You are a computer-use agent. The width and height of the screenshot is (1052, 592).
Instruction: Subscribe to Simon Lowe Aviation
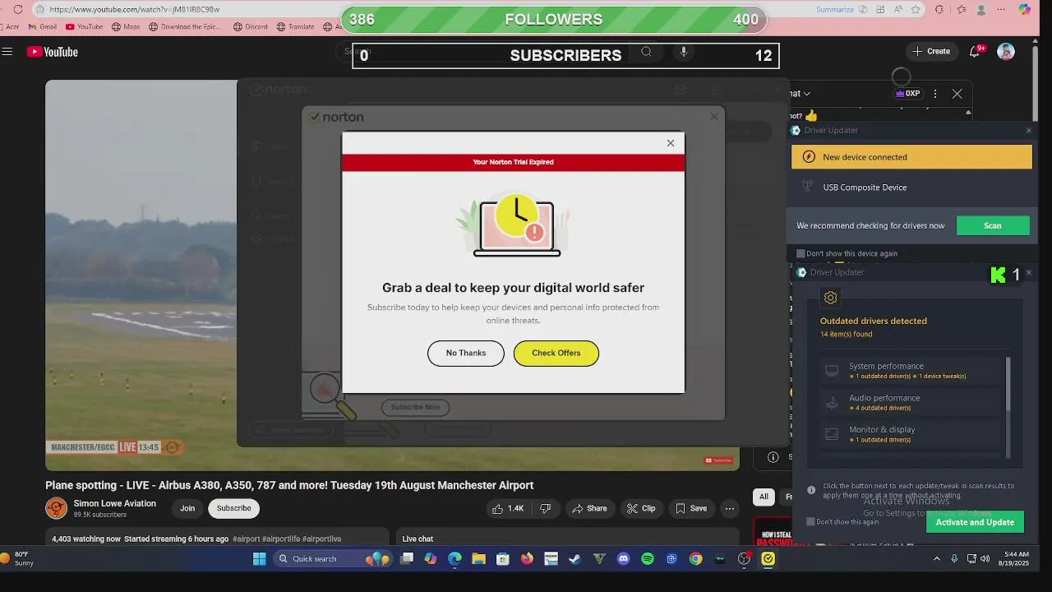233,508
